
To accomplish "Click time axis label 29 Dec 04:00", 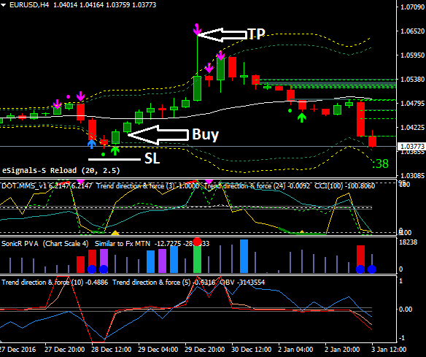I will (x=158, y=350).
